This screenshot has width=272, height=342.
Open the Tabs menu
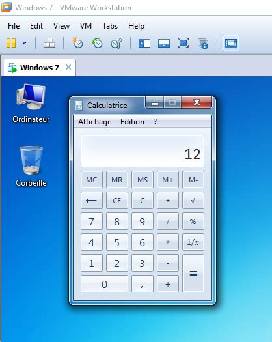(110, 26)
